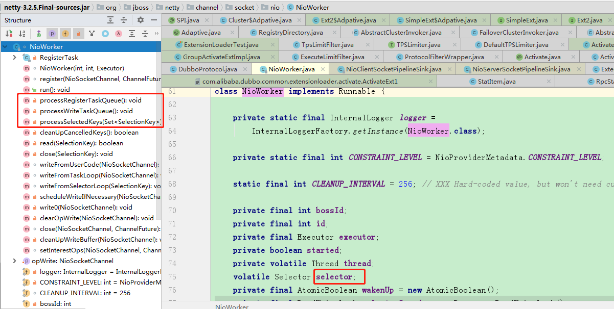
Task: Select read(SelectionKey): boolean in Structure
Action: [82, 143]
